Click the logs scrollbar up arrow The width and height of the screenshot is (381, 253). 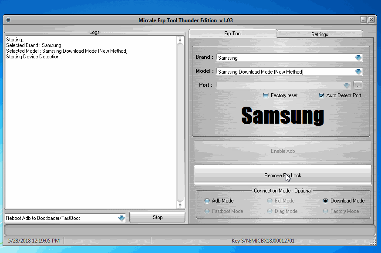point(180,40)
